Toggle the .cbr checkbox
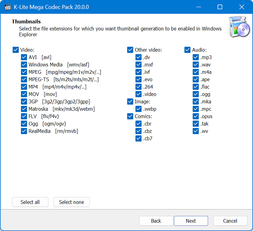This screenshot has width=253, height=231. [x=139, y=124]
